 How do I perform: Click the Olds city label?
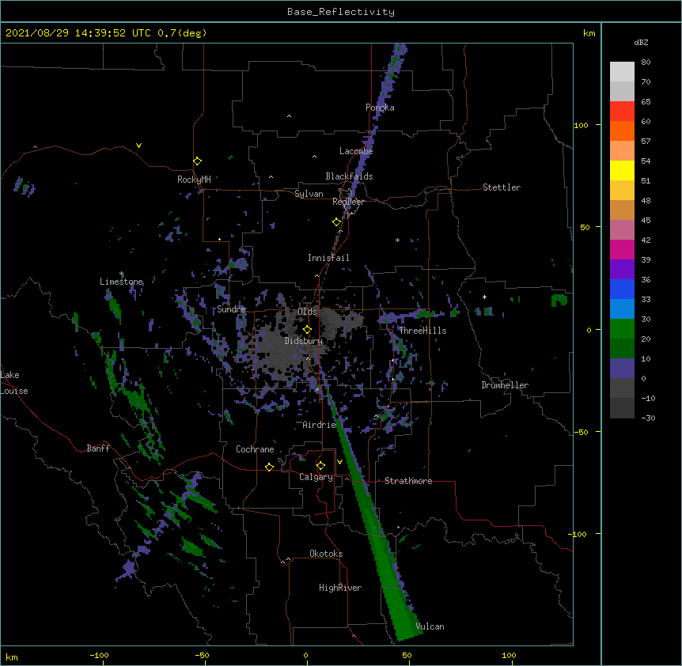(x=307, y=312)
